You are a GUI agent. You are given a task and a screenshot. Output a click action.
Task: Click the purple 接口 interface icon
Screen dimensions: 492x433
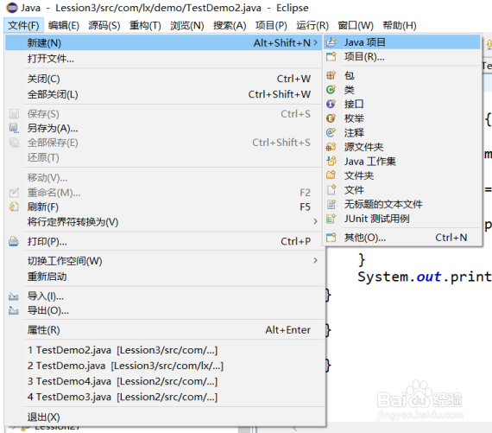[x=331, y=104]
